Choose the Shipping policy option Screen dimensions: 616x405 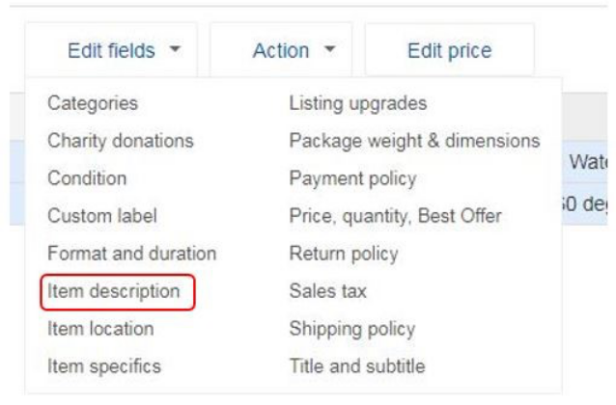click(352, 329)
